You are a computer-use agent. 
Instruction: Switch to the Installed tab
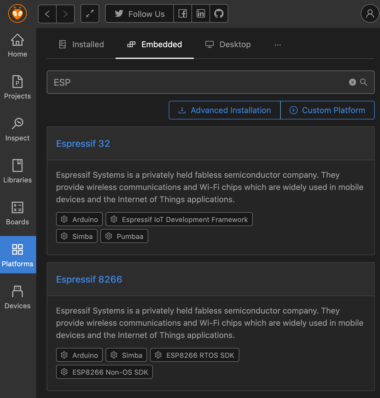click(81, 44)
